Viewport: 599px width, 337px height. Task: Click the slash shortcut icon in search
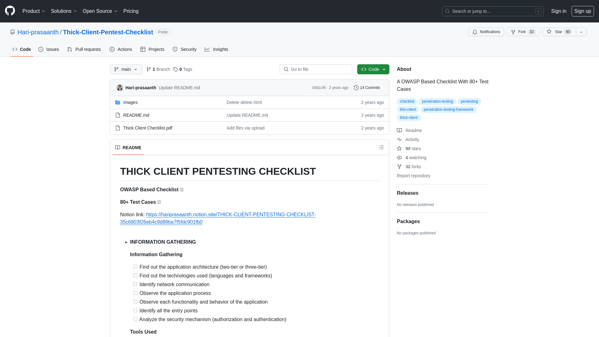click(538, 11)
